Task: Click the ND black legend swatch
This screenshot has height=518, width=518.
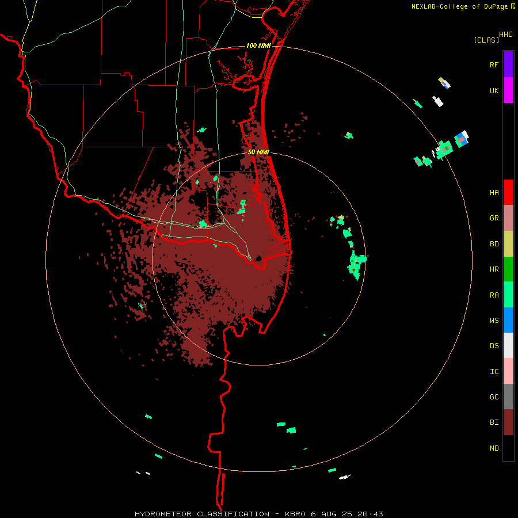Action: pos(508,448)
